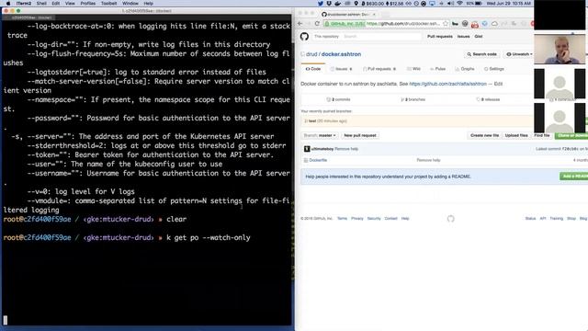
Task: Click the browser reload icon
Action: point(317,23)
